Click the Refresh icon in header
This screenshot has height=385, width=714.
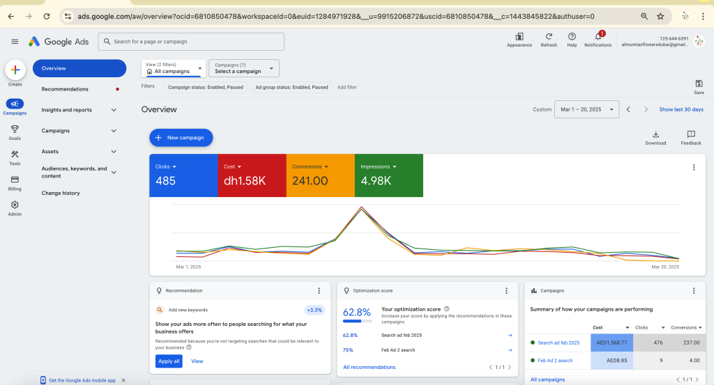[549, 37]
